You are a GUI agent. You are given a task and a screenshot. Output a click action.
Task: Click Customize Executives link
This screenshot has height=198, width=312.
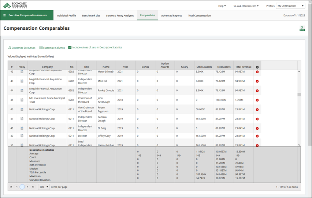coord(22,48)
